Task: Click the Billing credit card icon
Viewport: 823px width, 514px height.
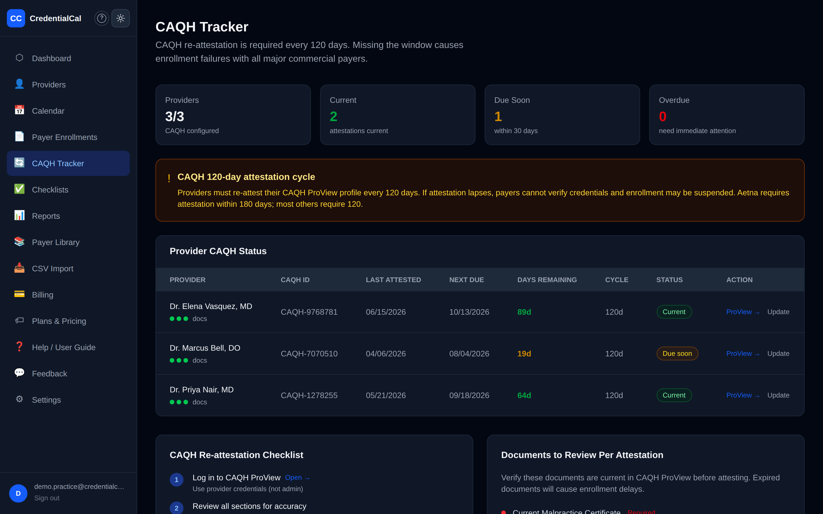Action: (19, 294)
